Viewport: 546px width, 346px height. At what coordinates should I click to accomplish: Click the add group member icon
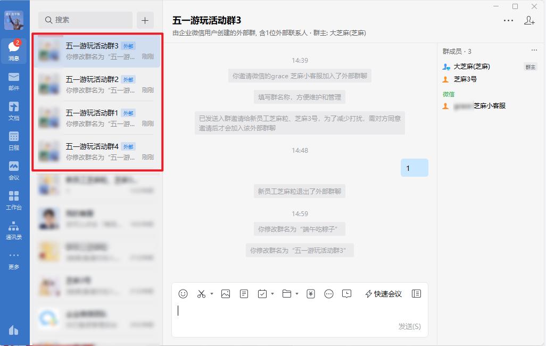529,20
